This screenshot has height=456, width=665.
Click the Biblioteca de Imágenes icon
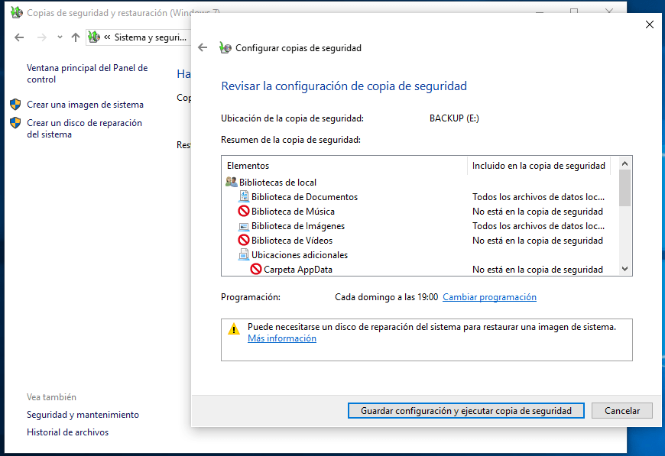(244, 226)
